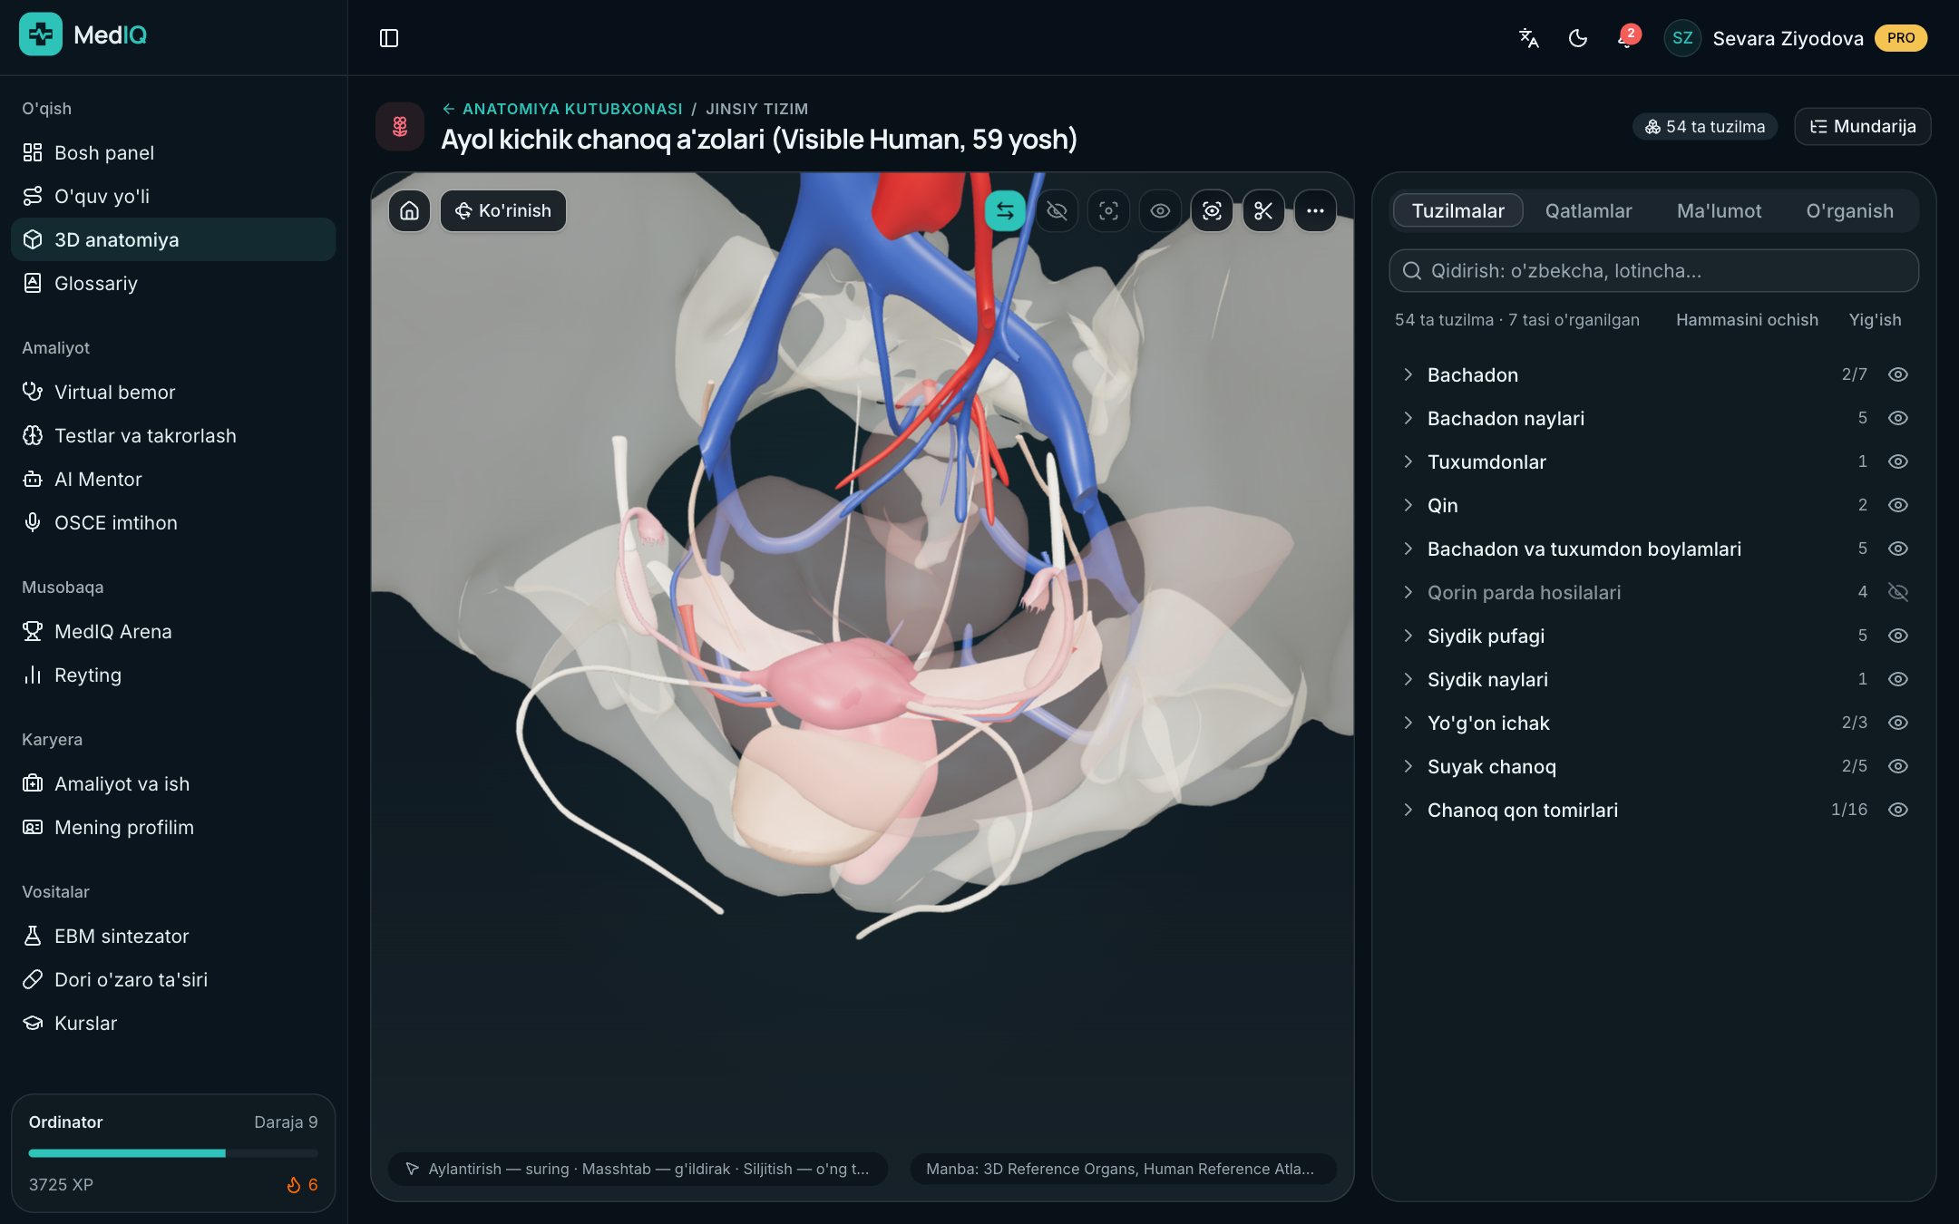Click the 54 ta tuzilma badge
The height and width of the screenshot is (1224, 1959).
(1705, 127)
